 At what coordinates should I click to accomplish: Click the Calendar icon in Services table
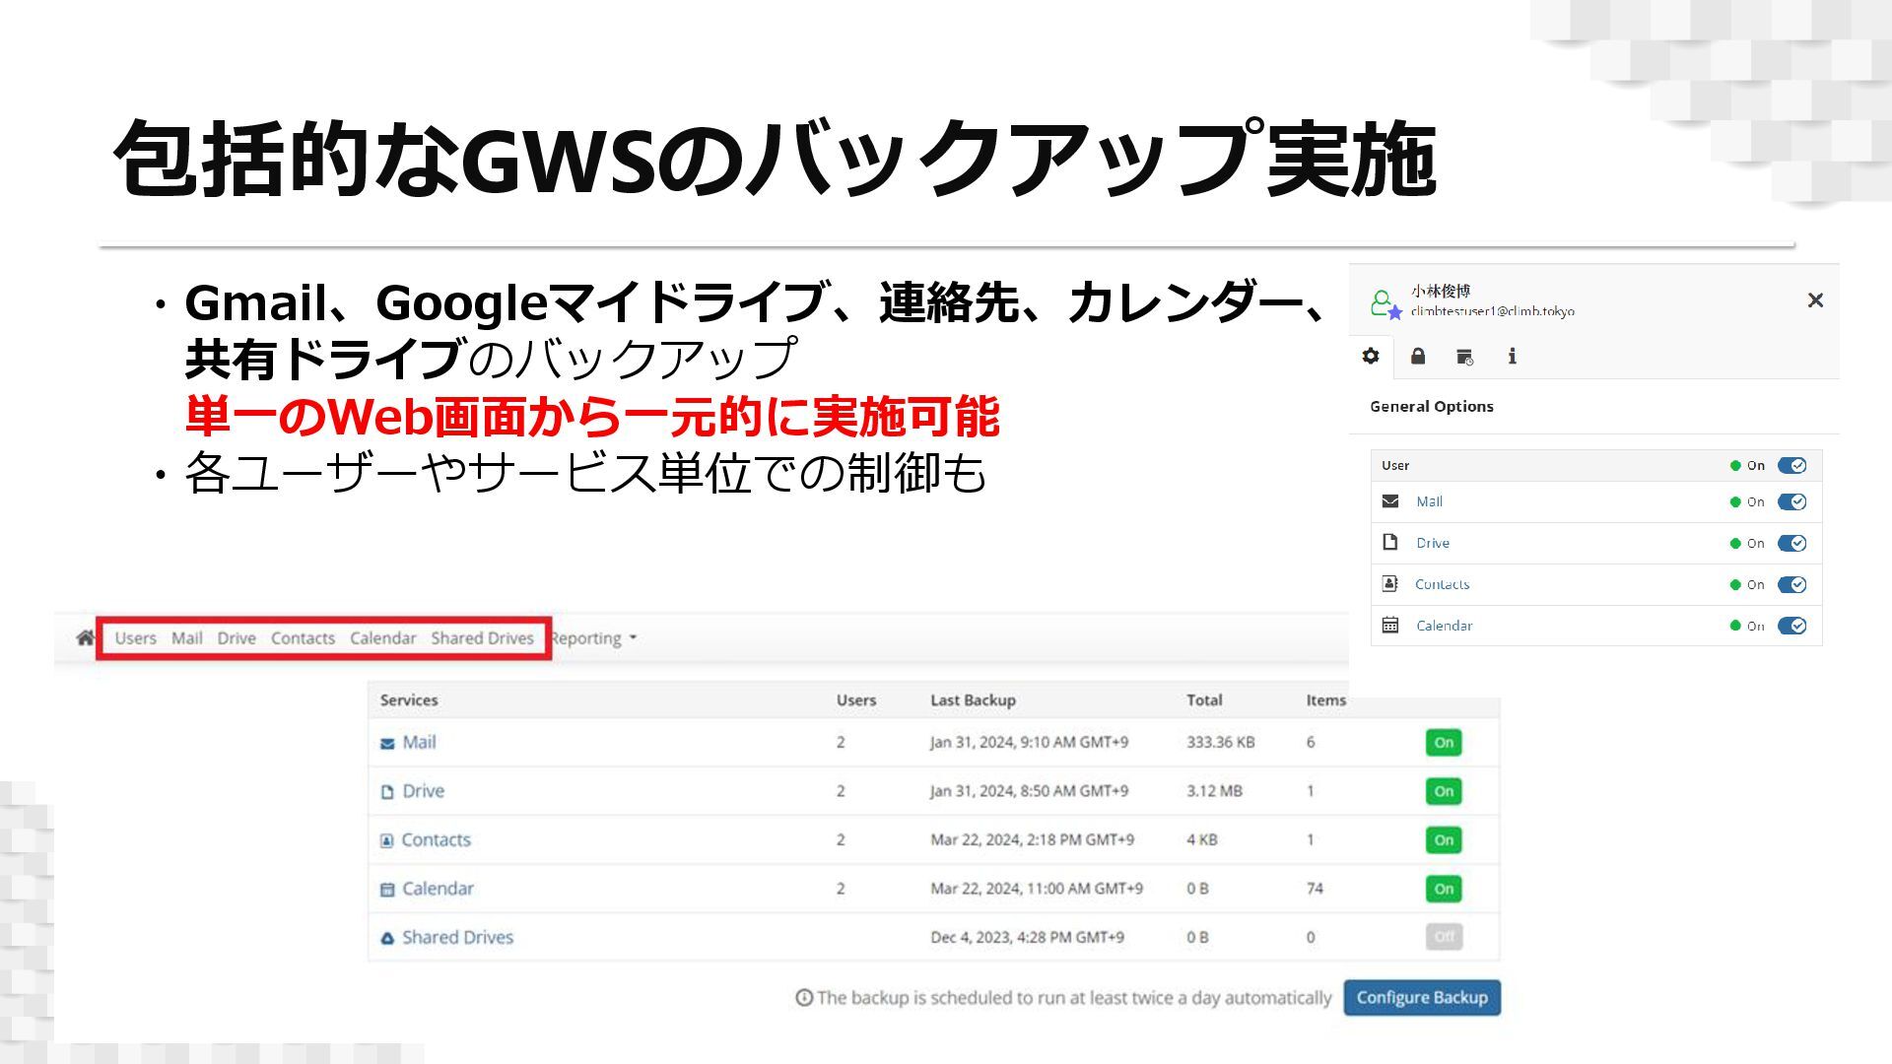(387, 890)
